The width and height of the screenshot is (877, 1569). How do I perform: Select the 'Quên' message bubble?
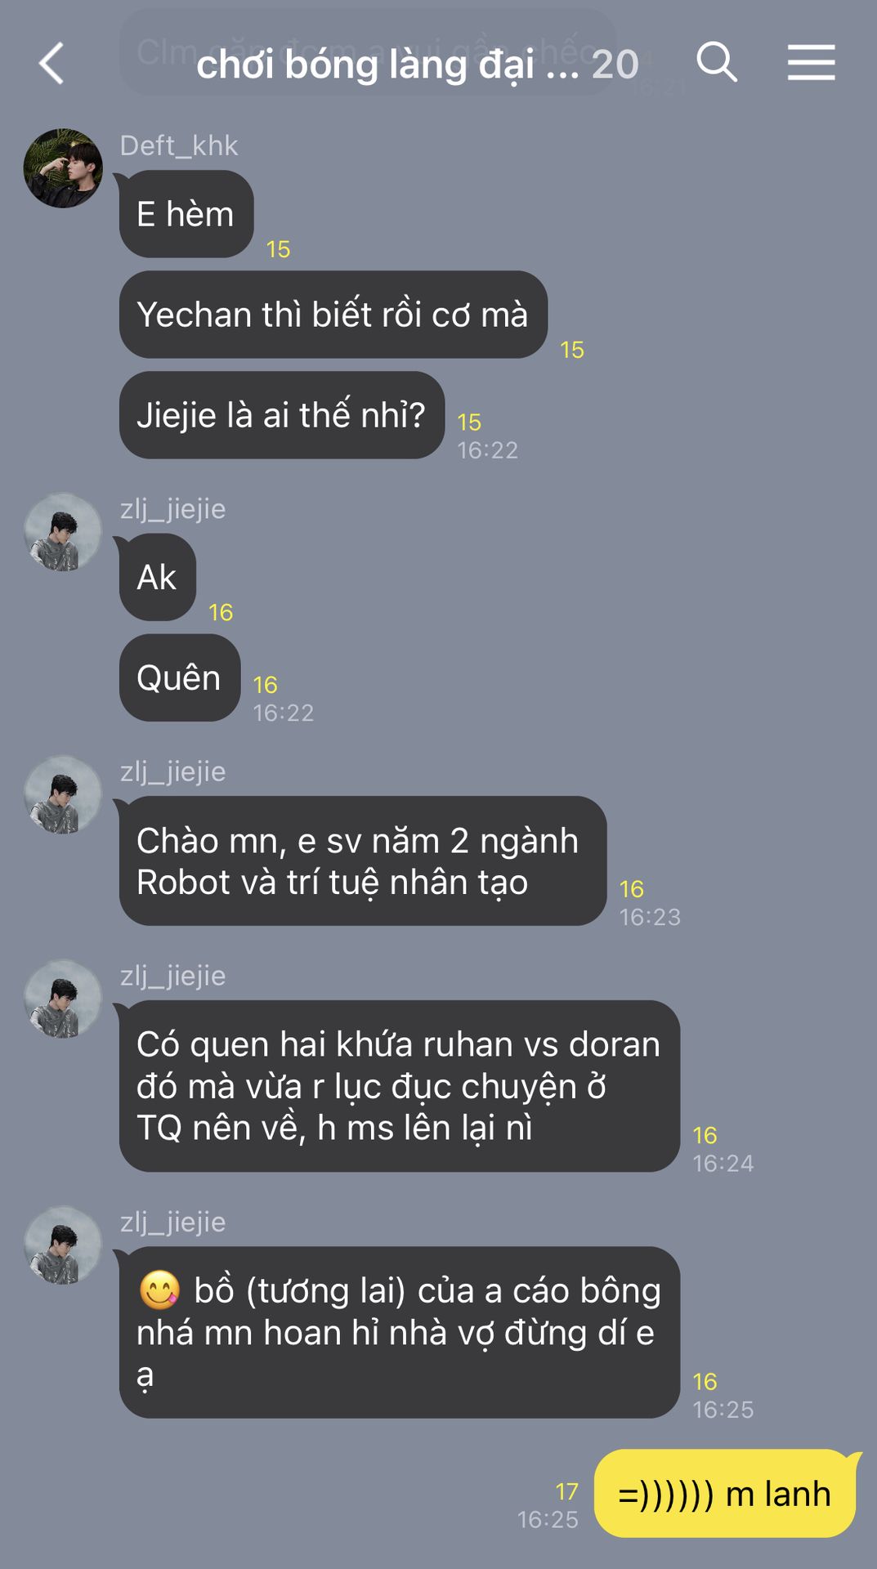click(180, 677)
